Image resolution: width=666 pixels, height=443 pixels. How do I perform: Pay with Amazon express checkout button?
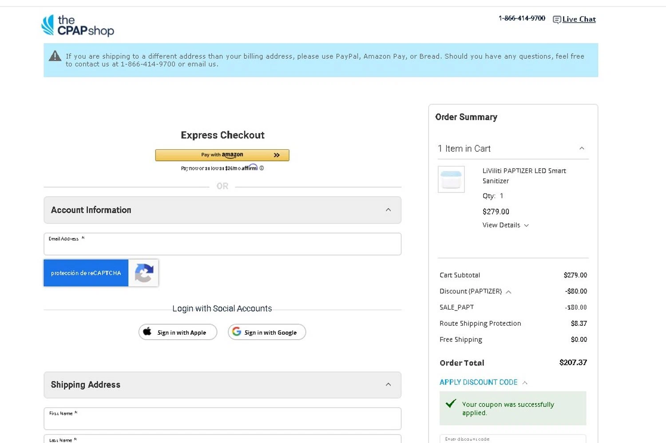click(222, 155)
